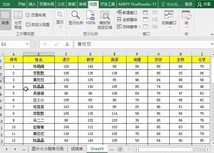Add a new sheet with plus button
214x153 pixels.
point(120,149)
